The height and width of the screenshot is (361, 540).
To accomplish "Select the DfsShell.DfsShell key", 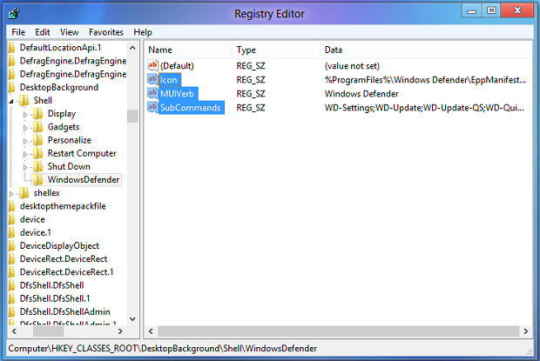I will pyautogui.click(x=51, y=285).
